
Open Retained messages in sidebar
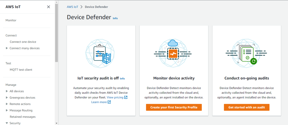(x=22, y=117)
